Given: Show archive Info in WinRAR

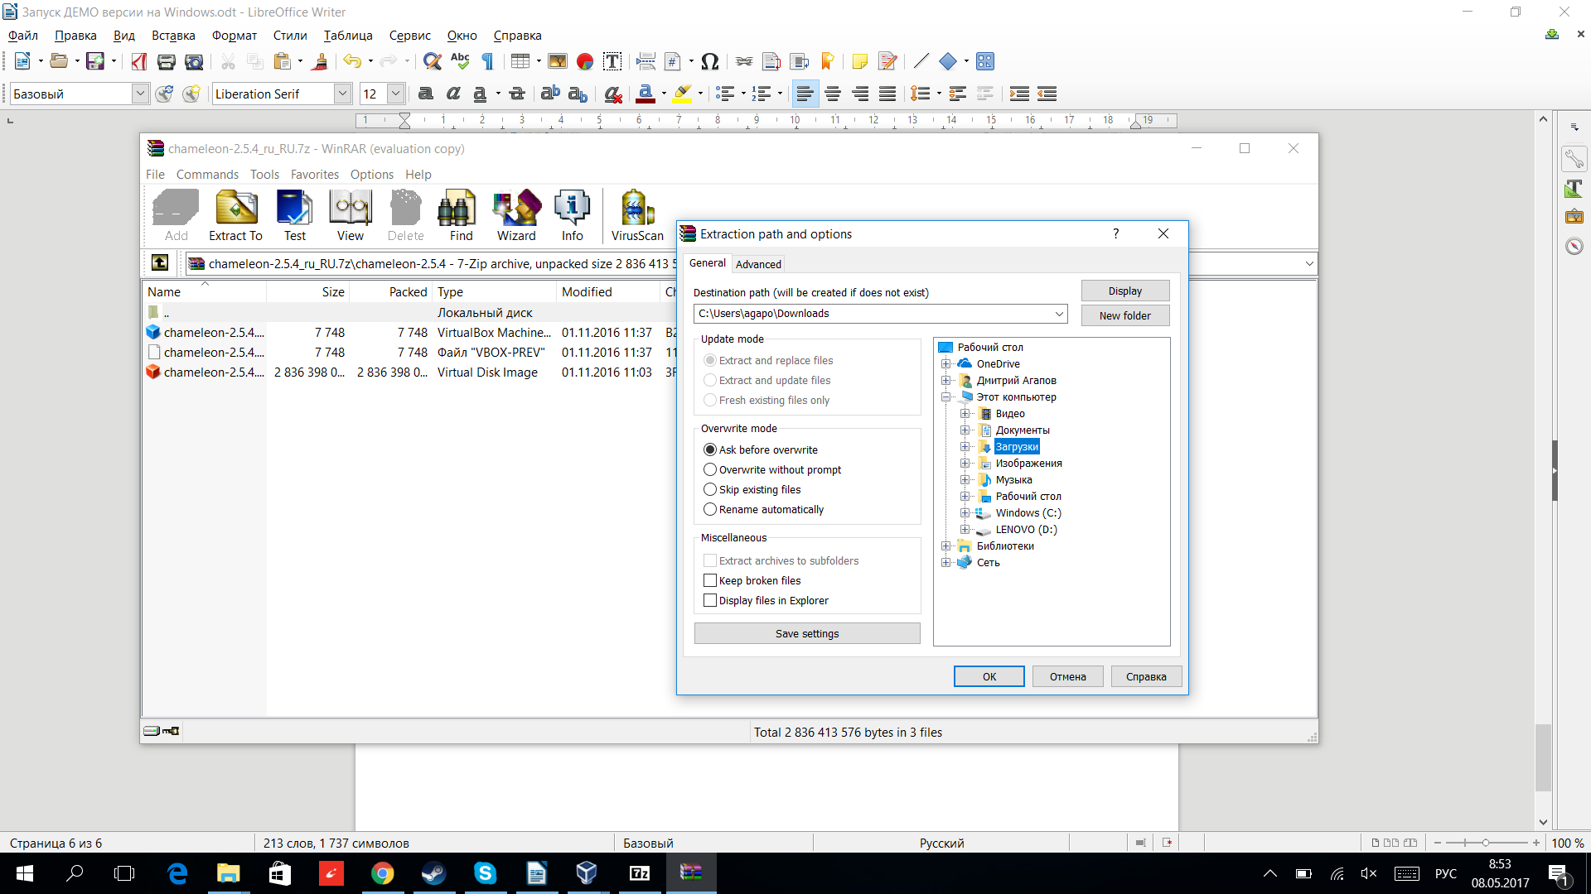Looking at the screenshot, I should (572, 215).
